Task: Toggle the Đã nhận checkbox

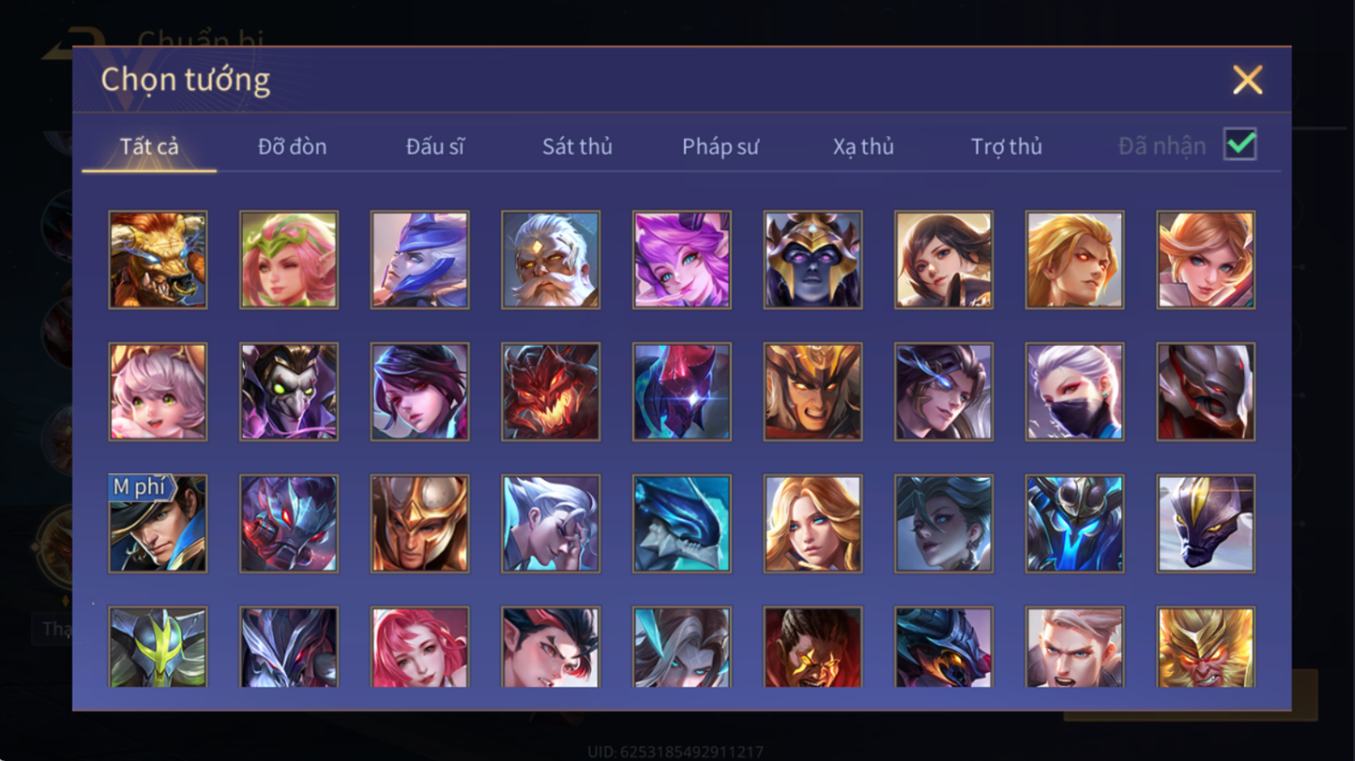Action: [x=1240, y=144]
